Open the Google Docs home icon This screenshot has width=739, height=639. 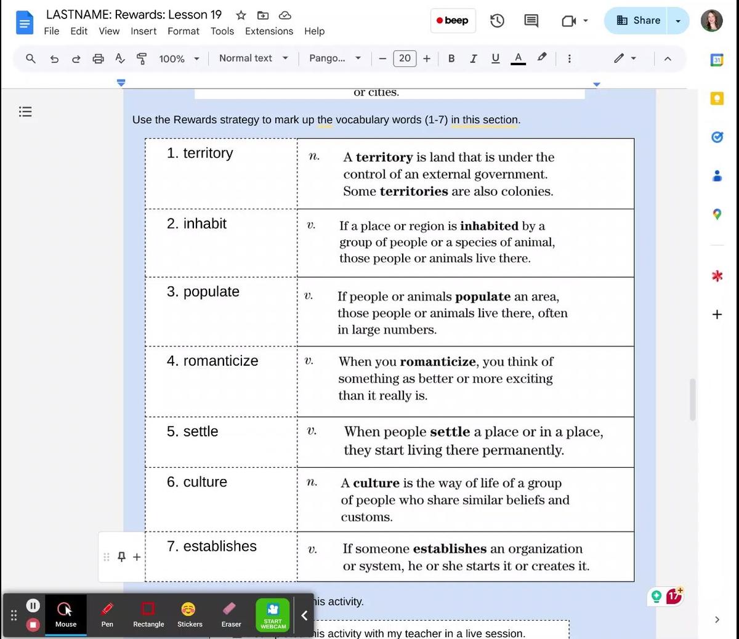coord(24,23)
